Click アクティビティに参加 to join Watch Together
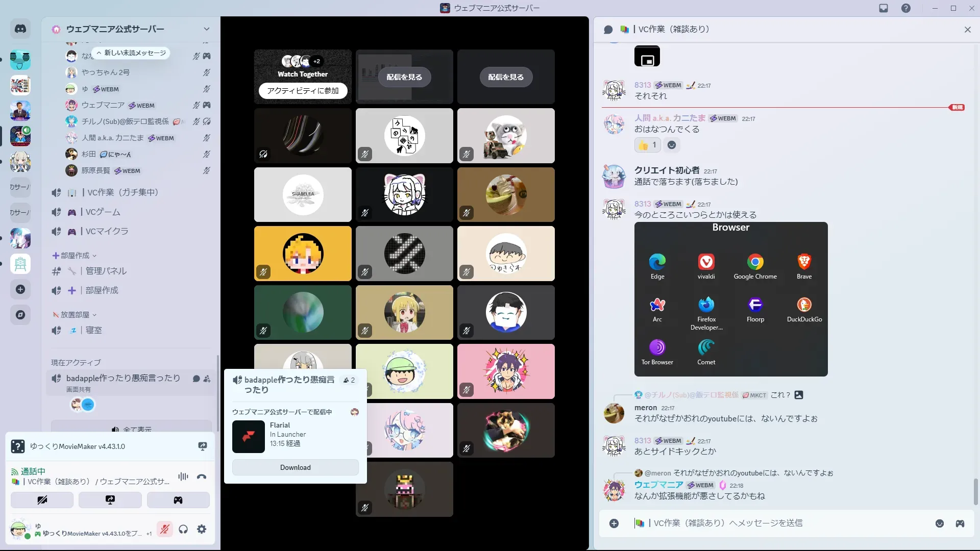This screenshot has height=551, width=980. point(303,91)
